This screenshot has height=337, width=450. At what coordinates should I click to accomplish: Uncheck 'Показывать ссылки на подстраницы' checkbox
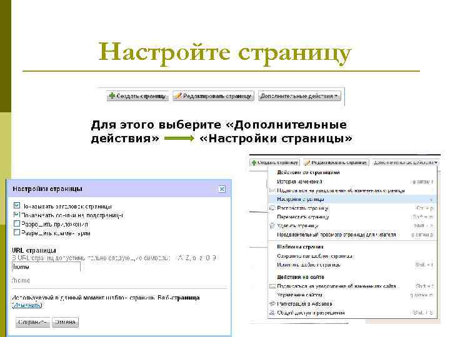pos(17,215)
